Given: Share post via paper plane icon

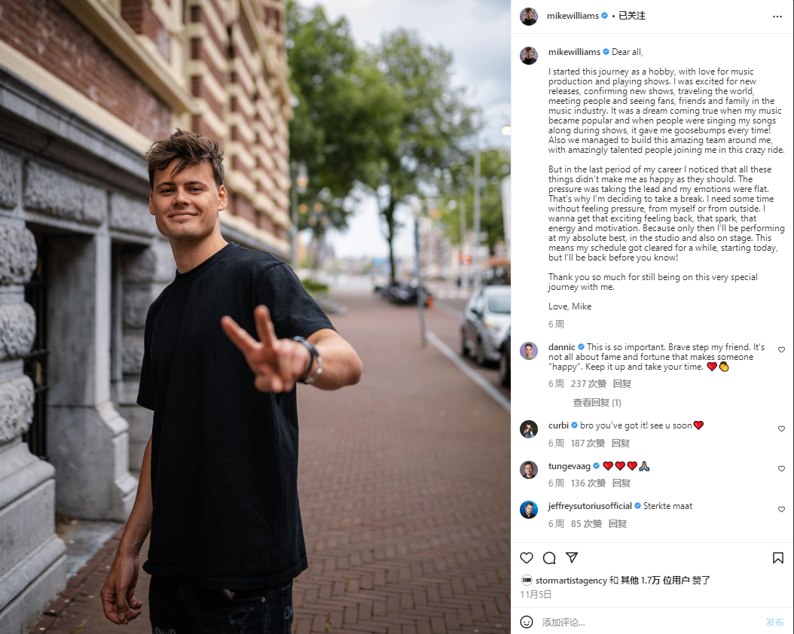Looking at the screenshot, I should (x=572, y=558).
